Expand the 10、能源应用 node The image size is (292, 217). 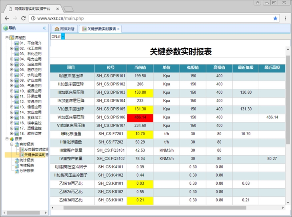coord(12,91)
